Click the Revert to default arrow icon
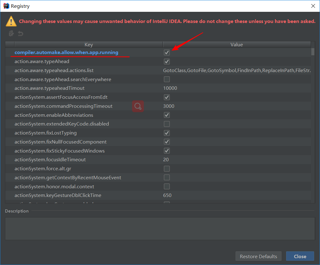This screenshot has height=265, width=320. coord(21,34)
